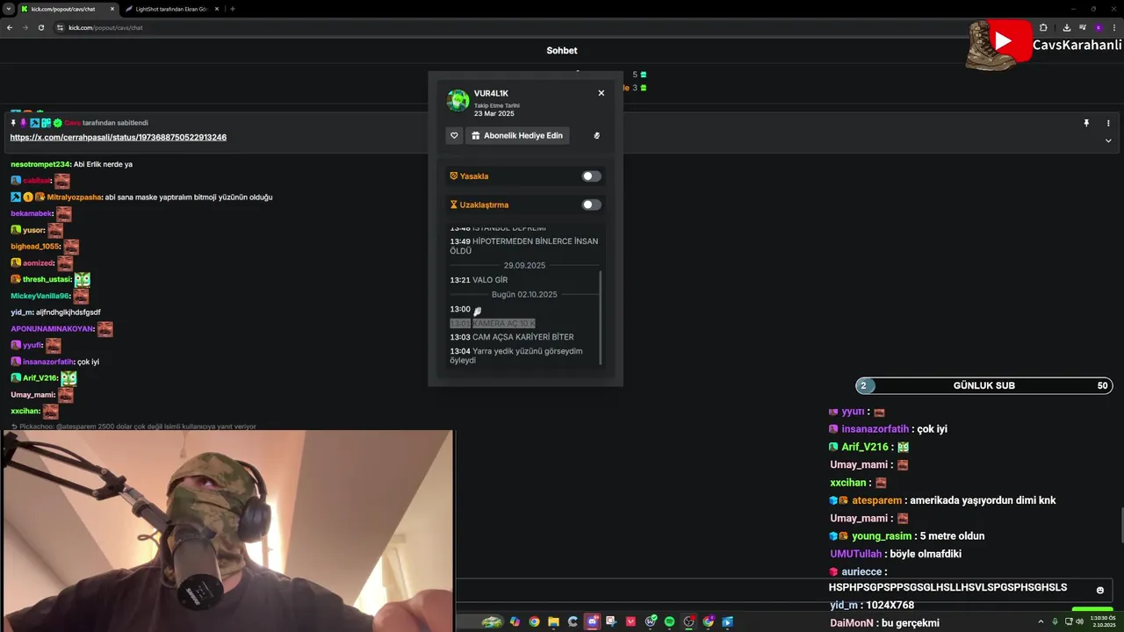This screenshot has height=632, width=1124.
Task: Click the Sohbet chat header title
Action: [562, 51]
